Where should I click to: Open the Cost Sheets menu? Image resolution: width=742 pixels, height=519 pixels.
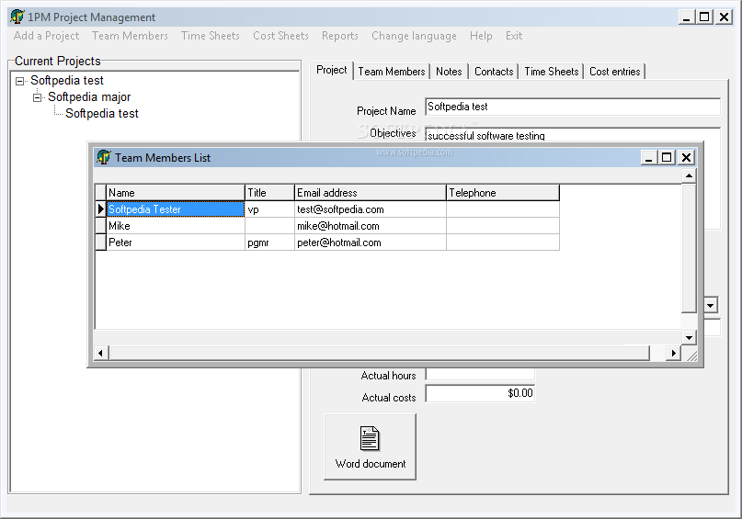tap(280, 36)
